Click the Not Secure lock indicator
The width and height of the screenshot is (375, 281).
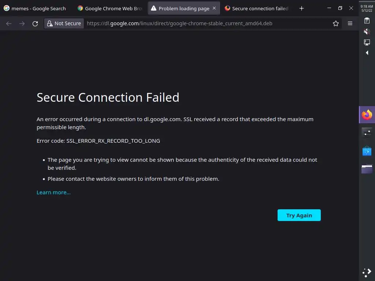64,23
